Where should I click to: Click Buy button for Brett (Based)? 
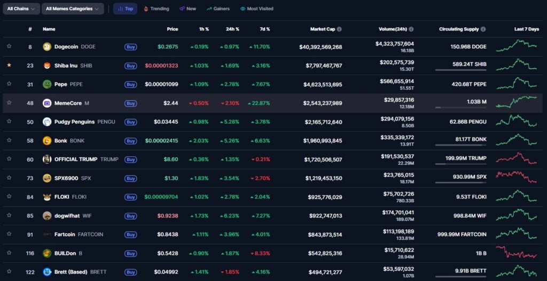130,272
